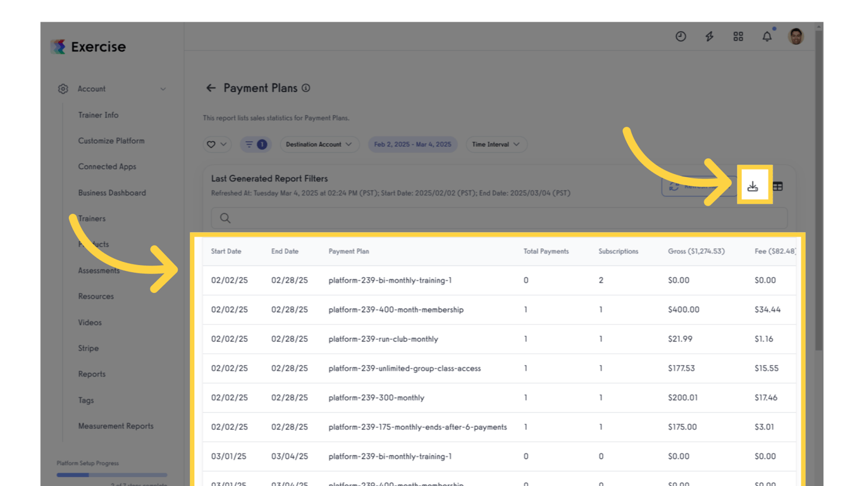Click the $177.53 gross value

tap(682, 368)
